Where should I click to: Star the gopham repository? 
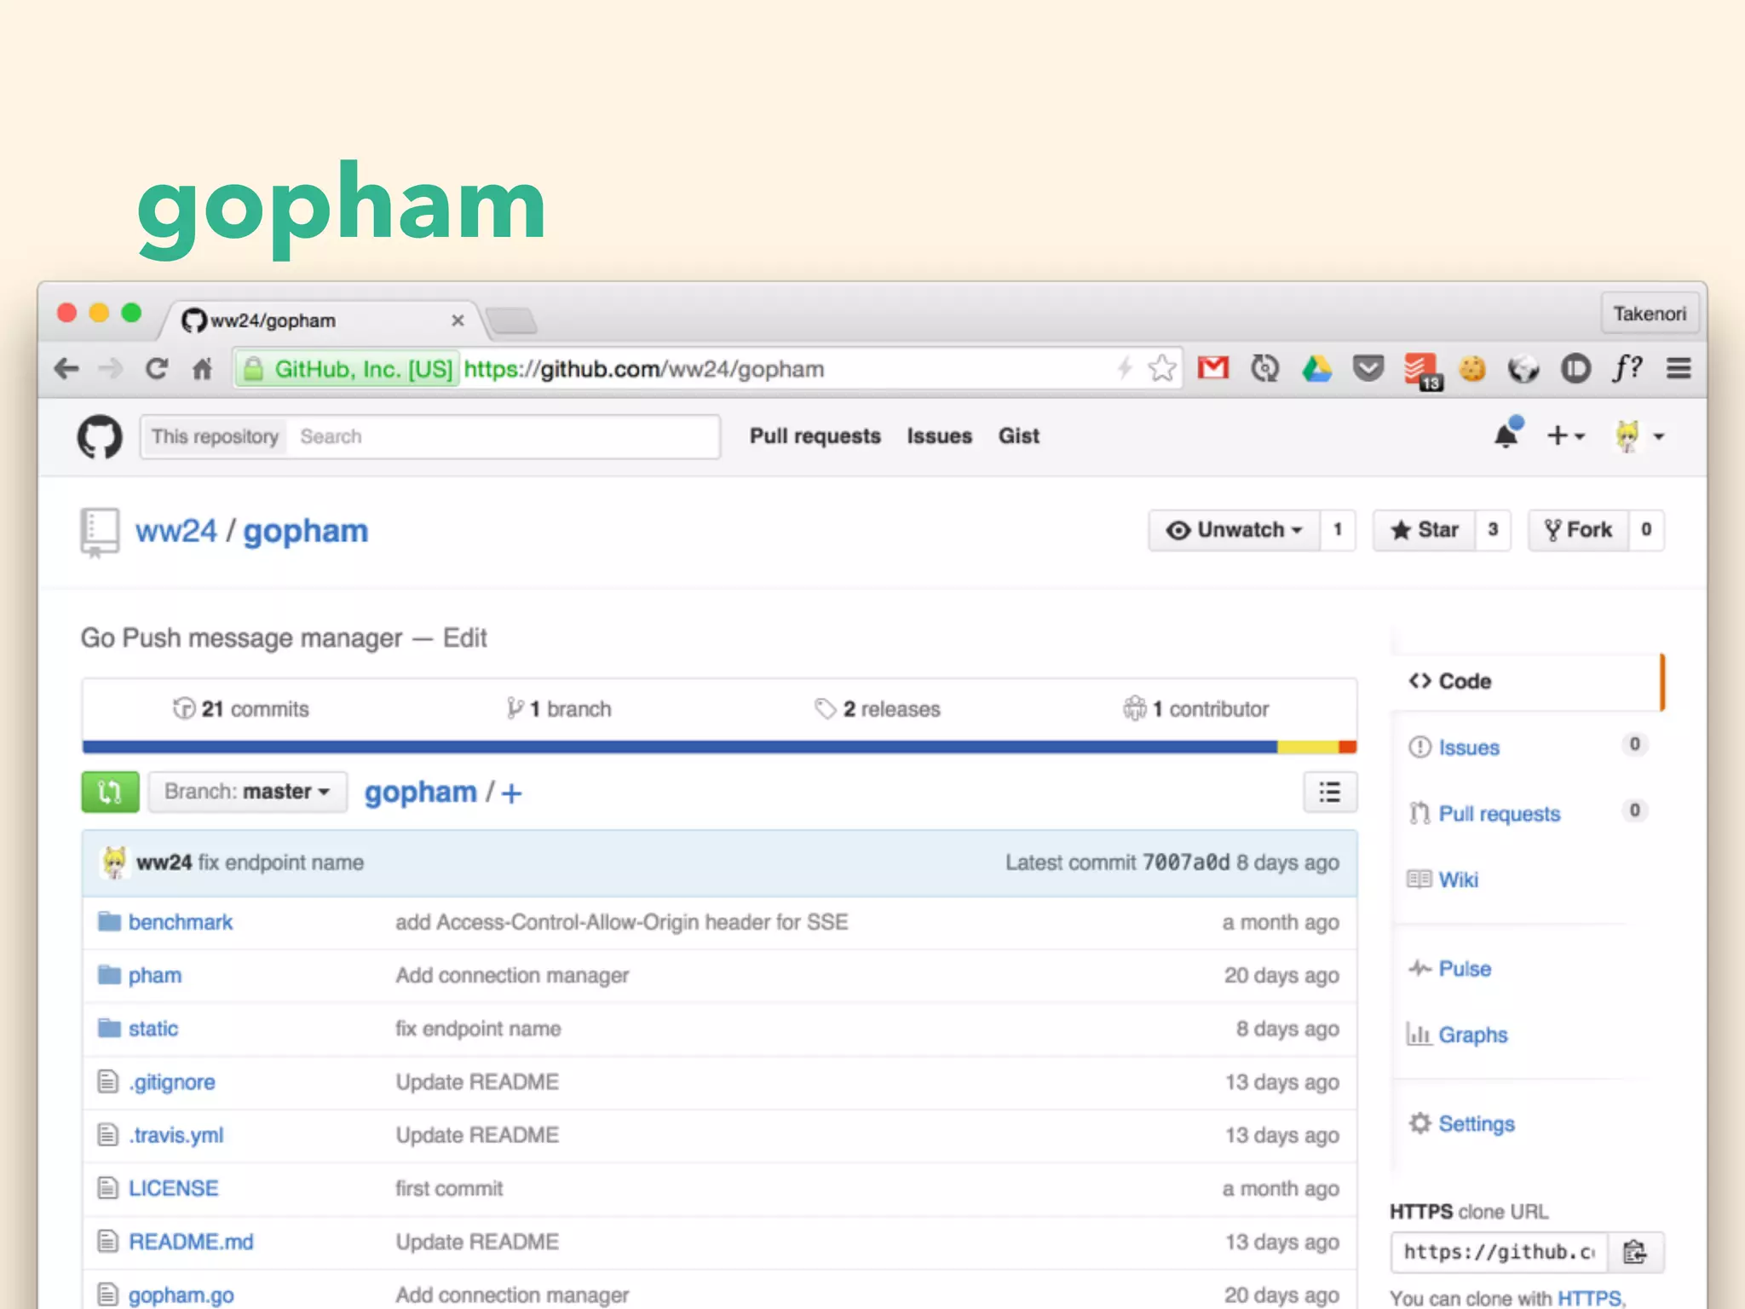point(1424,530)
